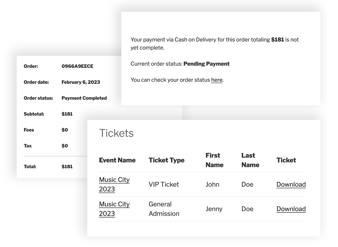Click the Subtotal row value $181

pyautogui.click(x=67, y=114)
